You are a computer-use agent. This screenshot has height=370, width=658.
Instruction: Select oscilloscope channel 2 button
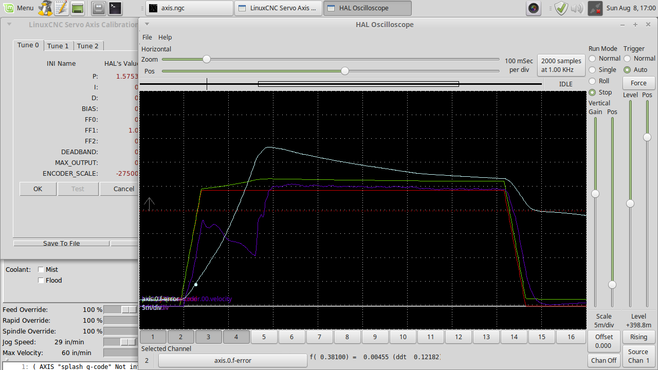pos(180,337)
